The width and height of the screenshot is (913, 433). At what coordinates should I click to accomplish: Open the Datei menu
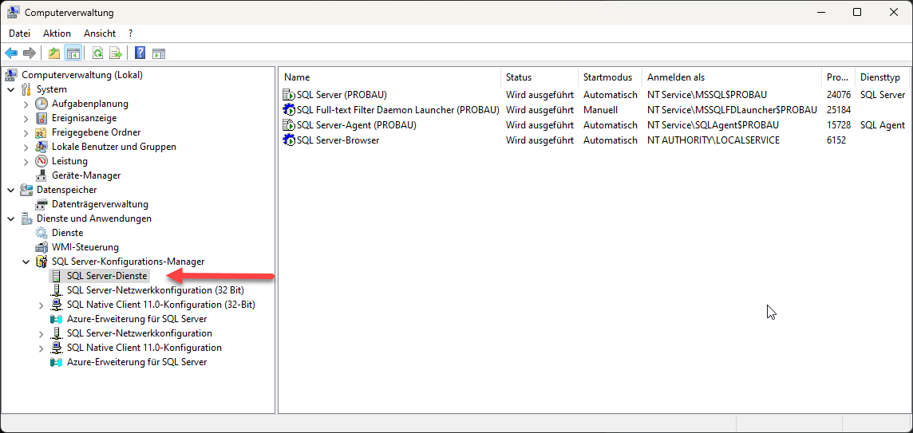point(19,33)
